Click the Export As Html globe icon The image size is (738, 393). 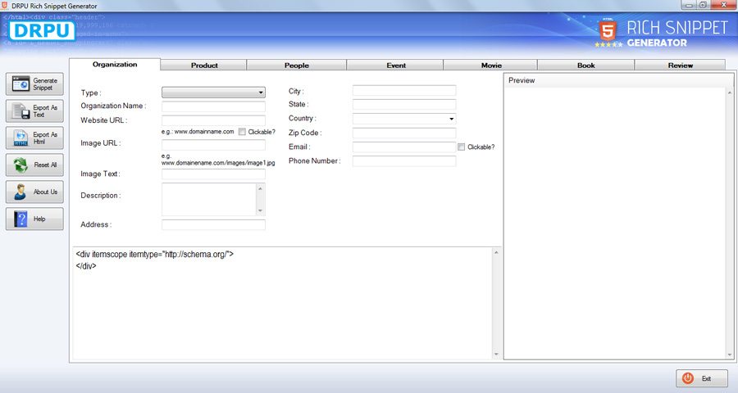tap(20, 138)
